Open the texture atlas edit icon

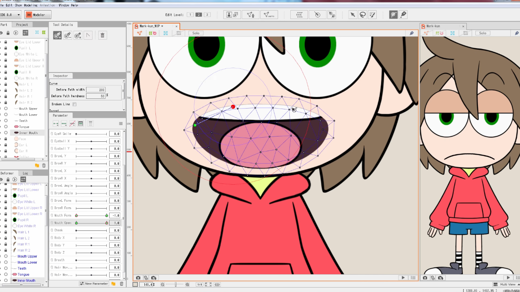232,15
